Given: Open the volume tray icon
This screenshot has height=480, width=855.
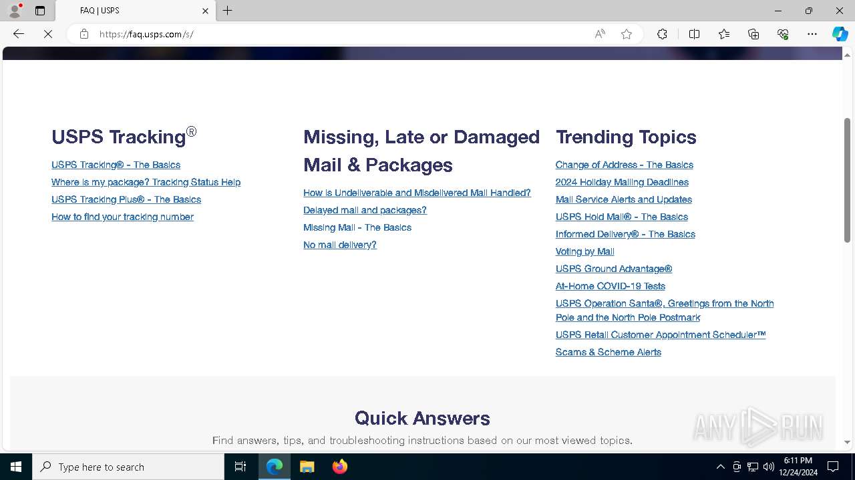Looking at the screenshot, I should click(x=769, y=467).
